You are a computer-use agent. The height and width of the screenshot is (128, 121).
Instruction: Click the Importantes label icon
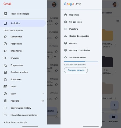click(5, 51)
